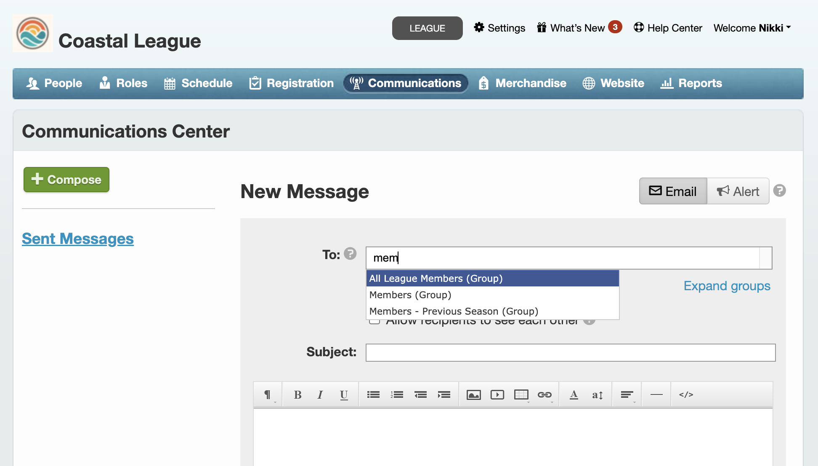818x466 pixels.
Task: Toggle underline formatting
Action: pyautogui.click(x=344, y=395)
